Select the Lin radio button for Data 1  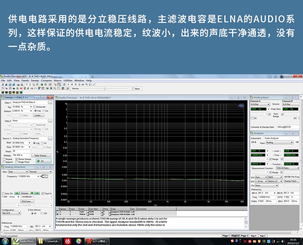coord(44,111)
